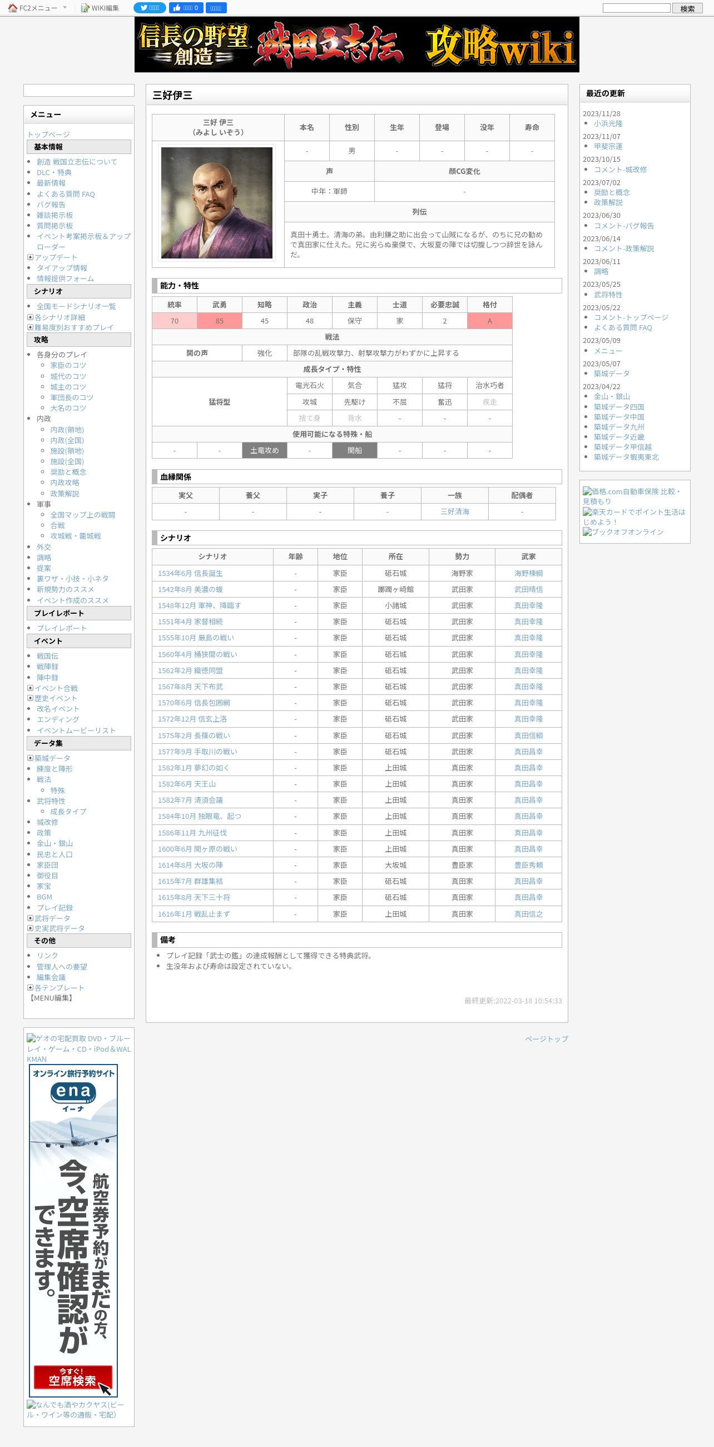This screenshot has height=1447, width=714.
Task: Open scenario 1534年6月 信長誕生
Action: coord(190,574)
